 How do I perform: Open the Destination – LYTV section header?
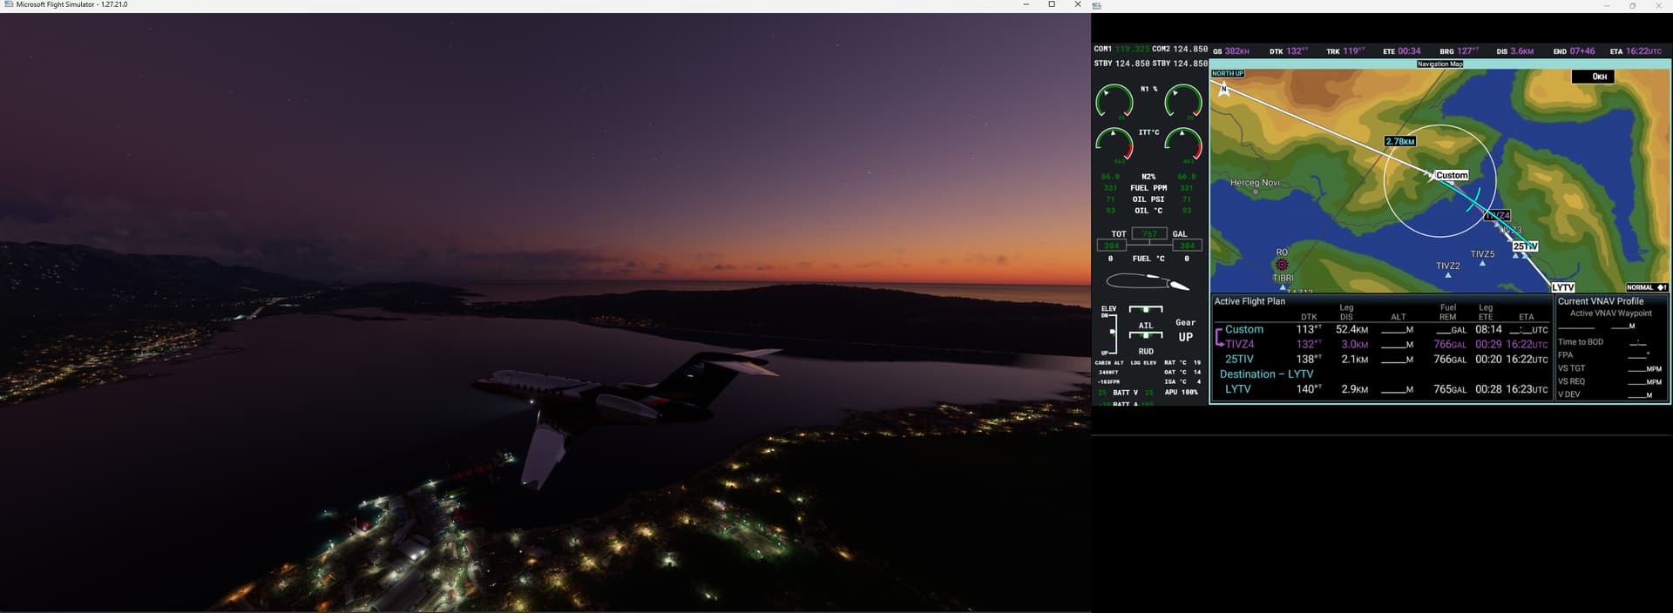(1265, 374)
